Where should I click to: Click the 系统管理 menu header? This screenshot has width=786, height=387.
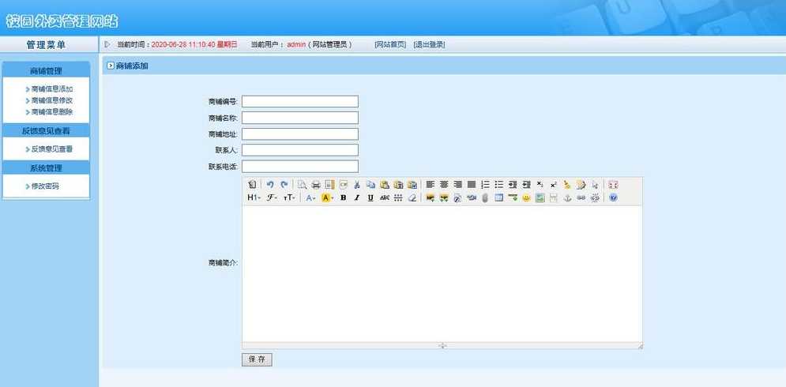(46, 168)
